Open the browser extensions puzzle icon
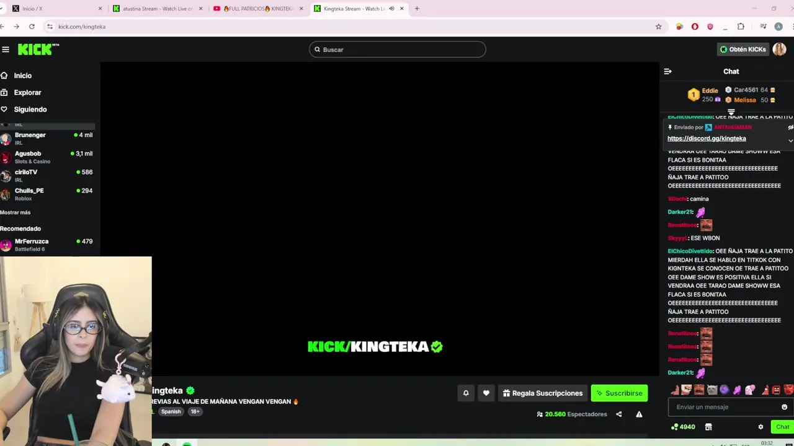Screen dimensions: 794x446 [x=741, y=27]
